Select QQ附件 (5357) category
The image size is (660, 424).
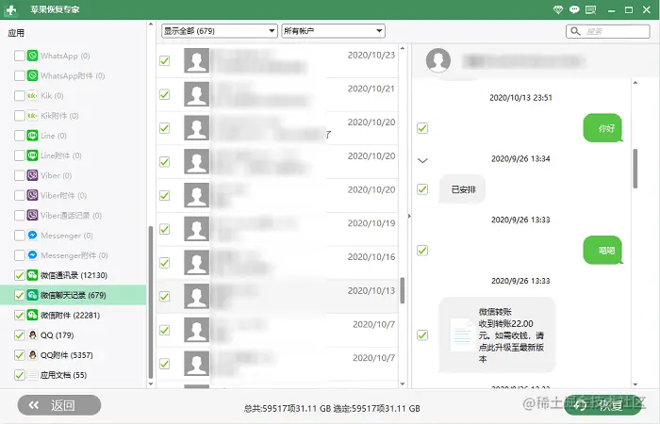click(x=74, y=354)
